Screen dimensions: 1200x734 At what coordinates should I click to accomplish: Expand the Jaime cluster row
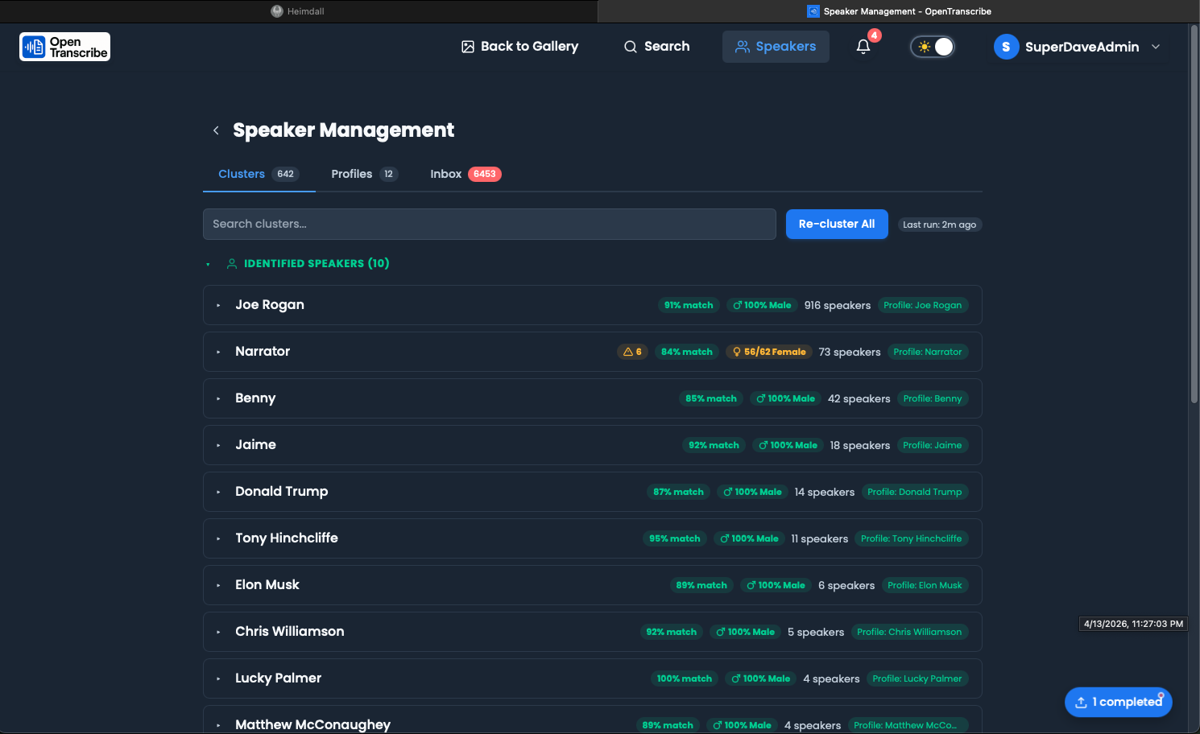pyautogui.click(x=218, y=445)
